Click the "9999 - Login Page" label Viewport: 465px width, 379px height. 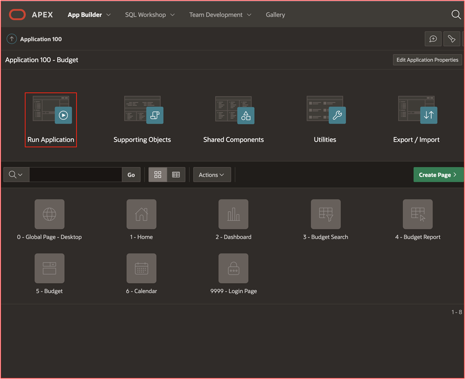coord(233,291)
